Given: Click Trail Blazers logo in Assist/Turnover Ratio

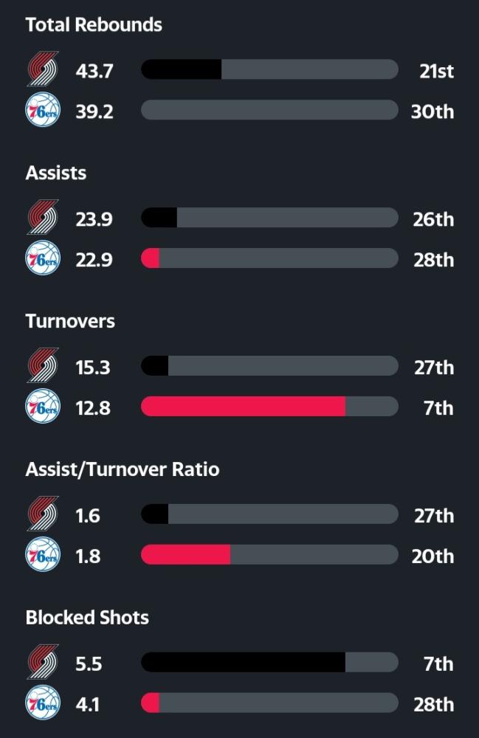Looking at the screenshot, I should tap(43, 514).
